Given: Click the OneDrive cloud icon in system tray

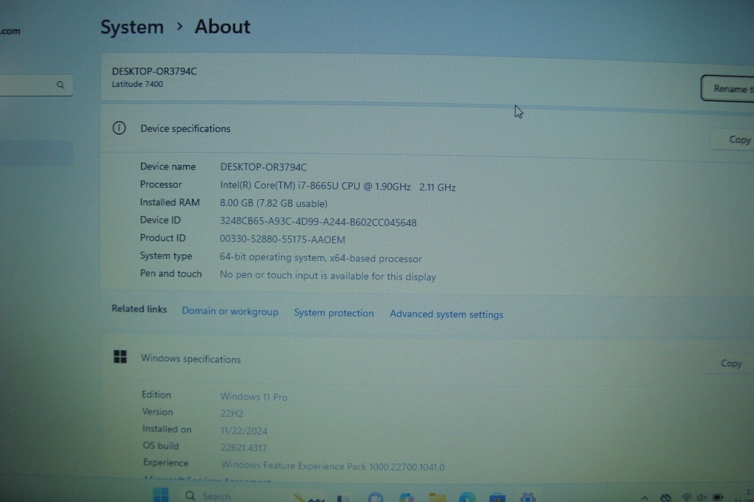Looking at the screenshot, I should click(665, 497).
